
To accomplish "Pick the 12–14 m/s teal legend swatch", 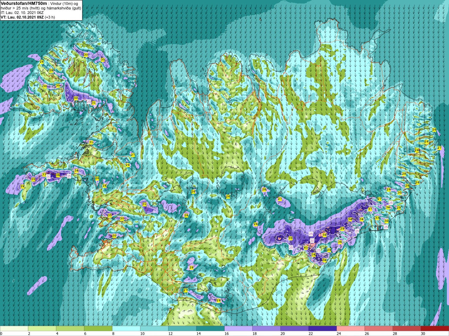I will tap(182, 328).
